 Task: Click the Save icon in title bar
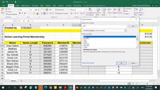(x=3, y=2)
